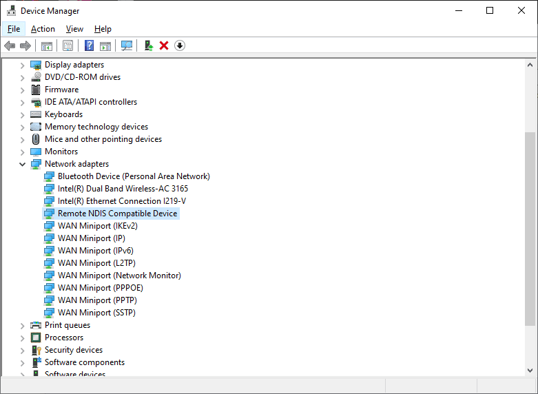Image resolution: width=538 pixels, height=394 pixels.
Task: Scan for hardware changes monitor icon
Action: pyautogui.click(x=127, y=45)
